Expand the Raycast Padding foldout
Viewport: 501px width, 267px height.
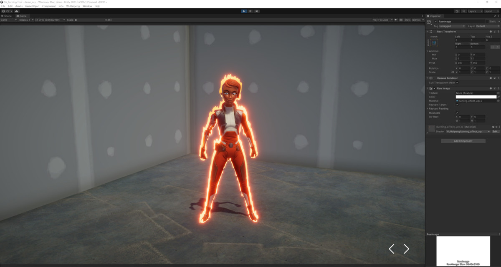pos(427,109)
